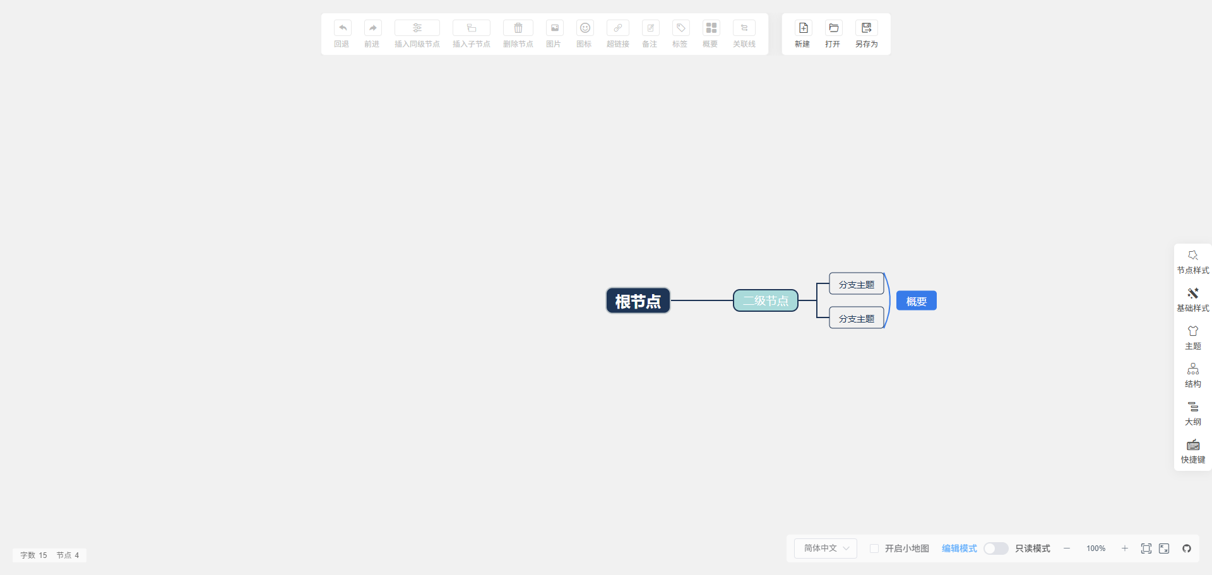Show the 快捷键 shortcuts panel

[x=1193, y=452]
